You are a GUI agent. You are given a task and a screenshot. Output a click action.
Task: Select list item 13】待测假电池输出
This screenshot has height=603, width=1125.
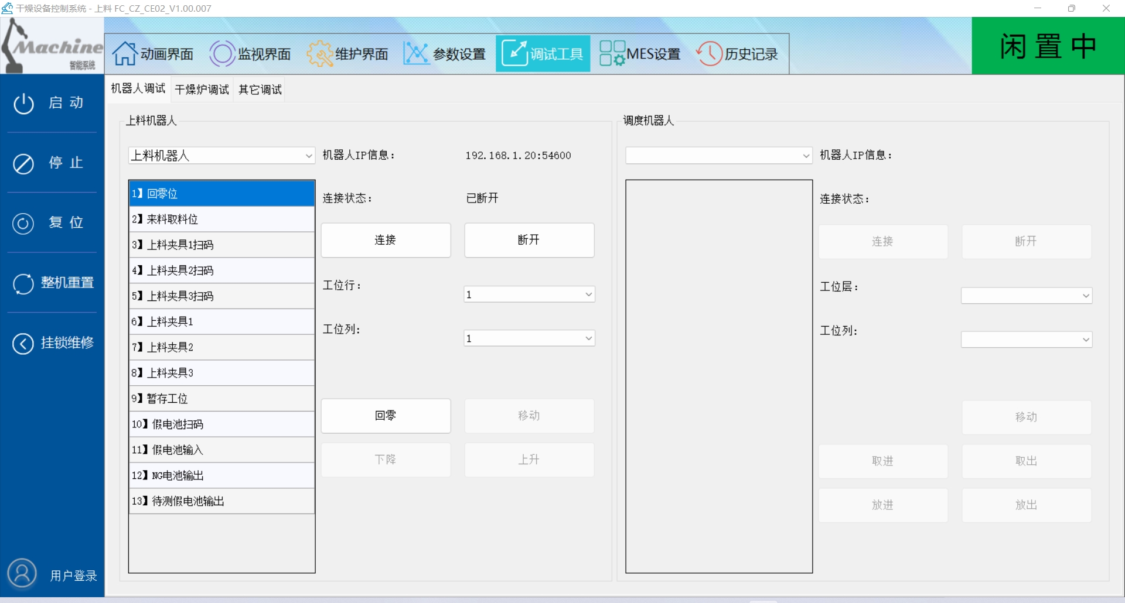[221, 502]
